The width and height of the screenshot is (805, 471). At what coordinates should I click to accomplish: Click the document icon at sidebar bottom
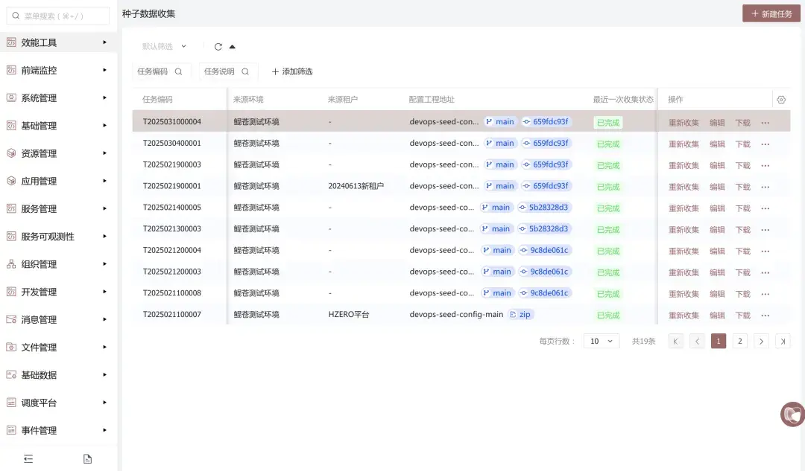click(87, 459)
